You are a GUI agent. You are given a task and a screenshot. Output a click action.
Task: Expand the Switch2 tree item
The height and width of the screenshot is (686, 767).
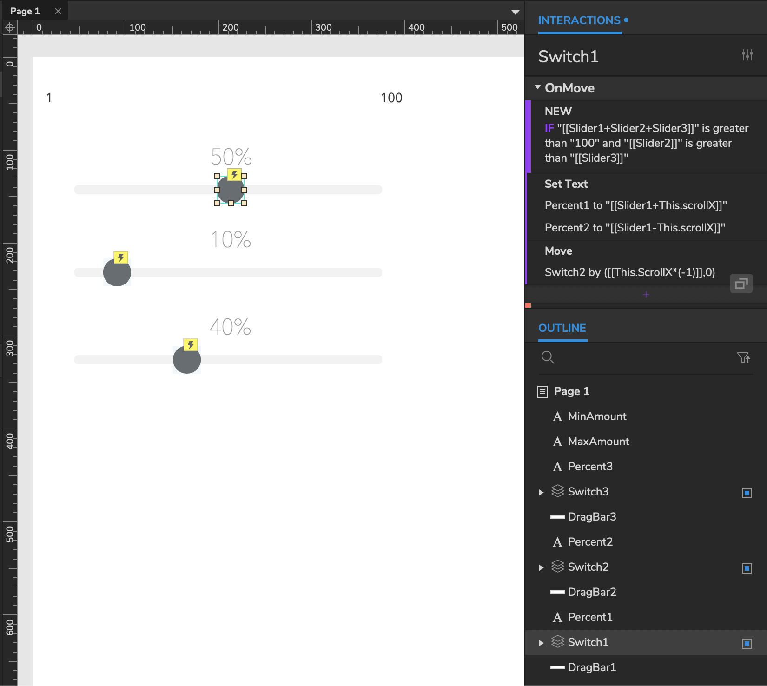[x=541, y=567]
